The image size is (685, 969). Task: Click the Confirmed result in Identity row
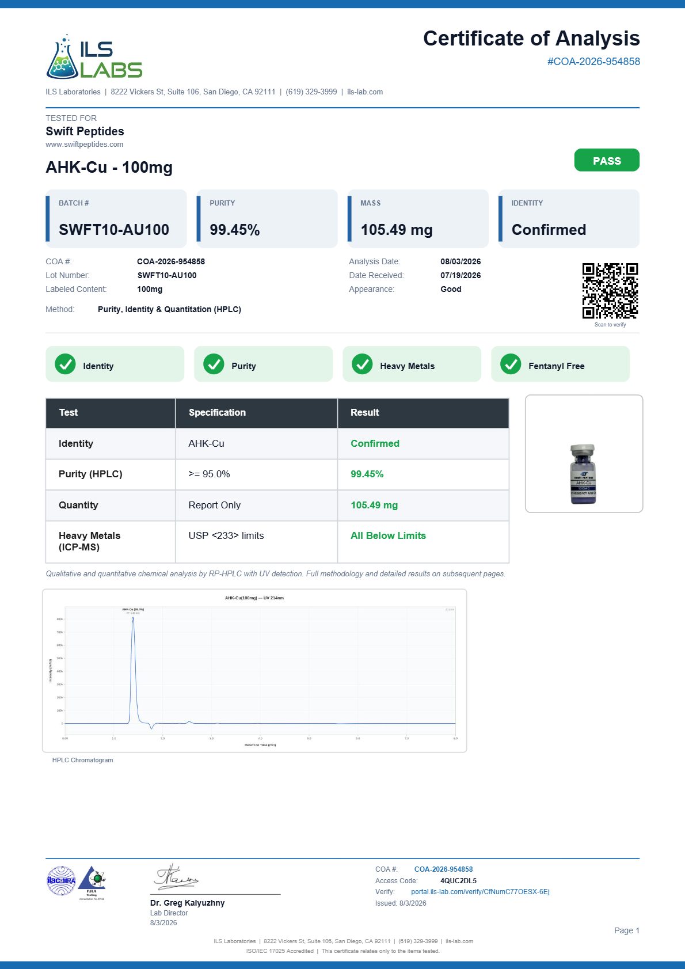[x=375, y=443]
